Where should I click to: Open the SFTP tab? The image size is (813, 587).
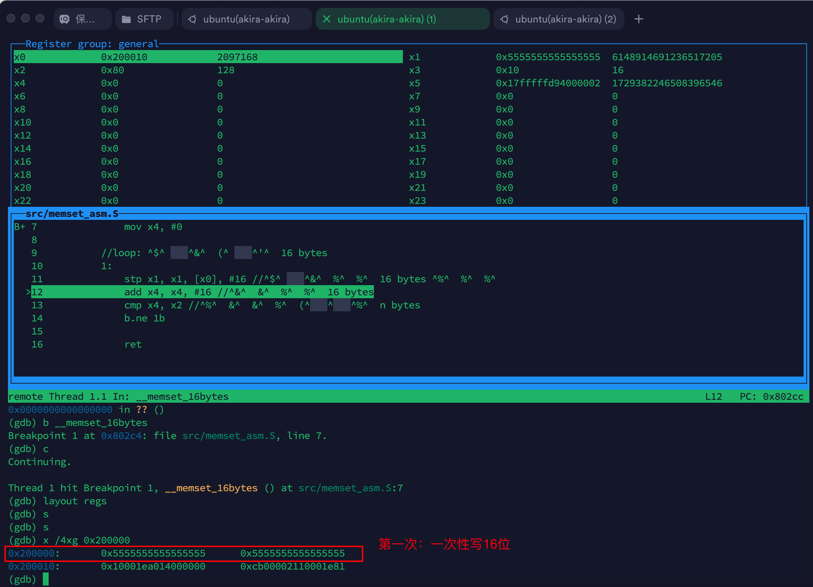tap(149, 19)
